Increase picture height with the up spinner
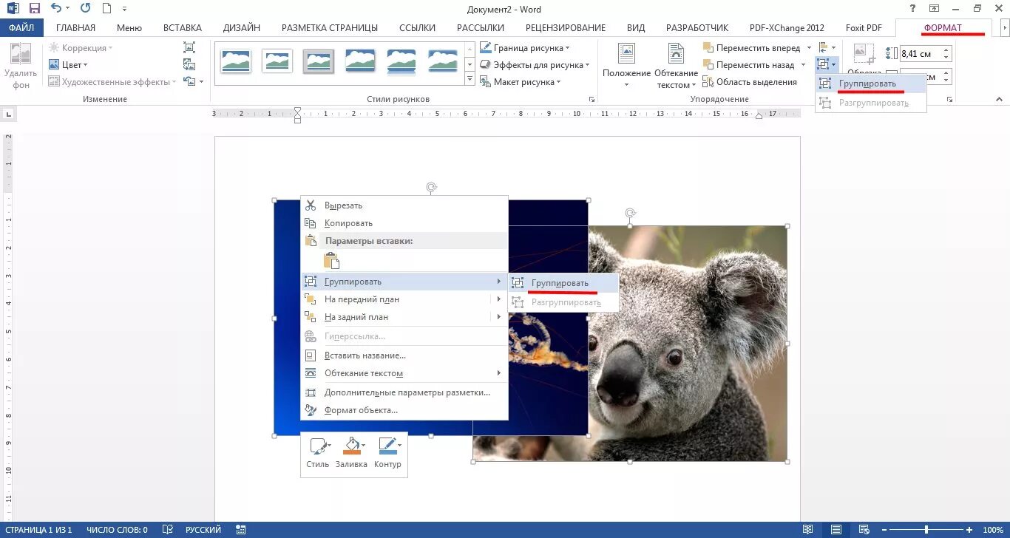This screenshot has width=1010, height=538. [946, 50]
